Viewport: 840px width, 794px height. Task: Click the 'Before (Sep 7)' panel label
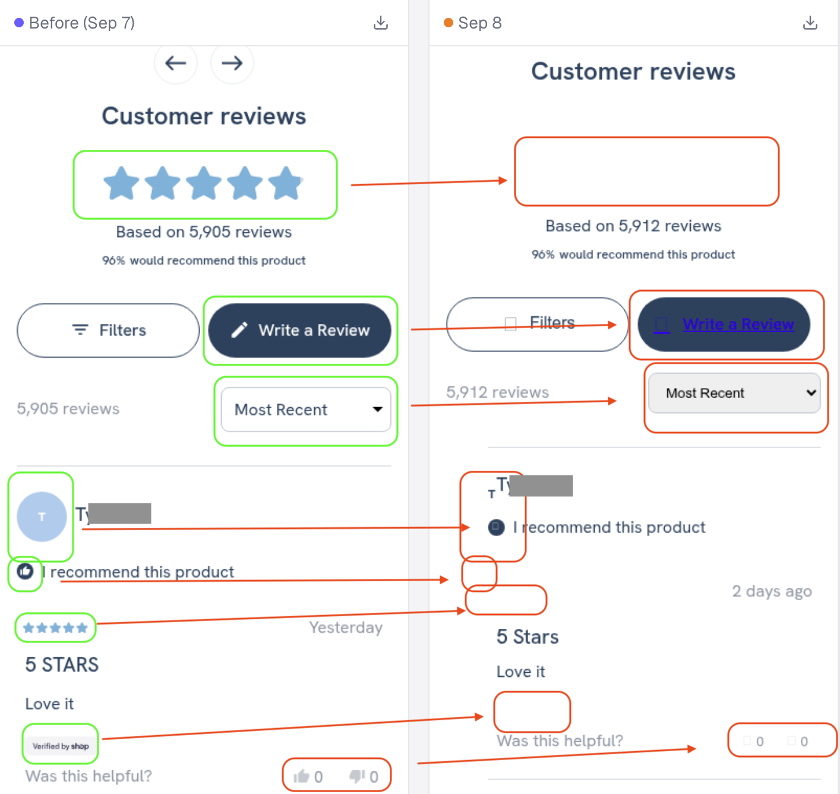82,23
